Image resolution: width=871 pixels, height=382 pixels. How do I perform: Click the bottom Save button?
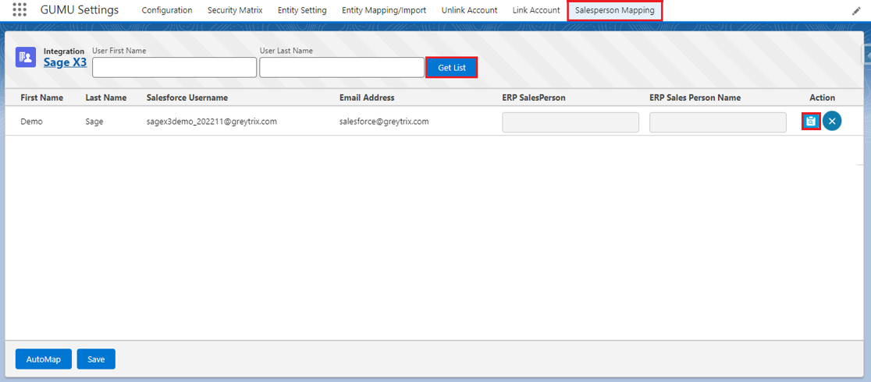(96, 359)
